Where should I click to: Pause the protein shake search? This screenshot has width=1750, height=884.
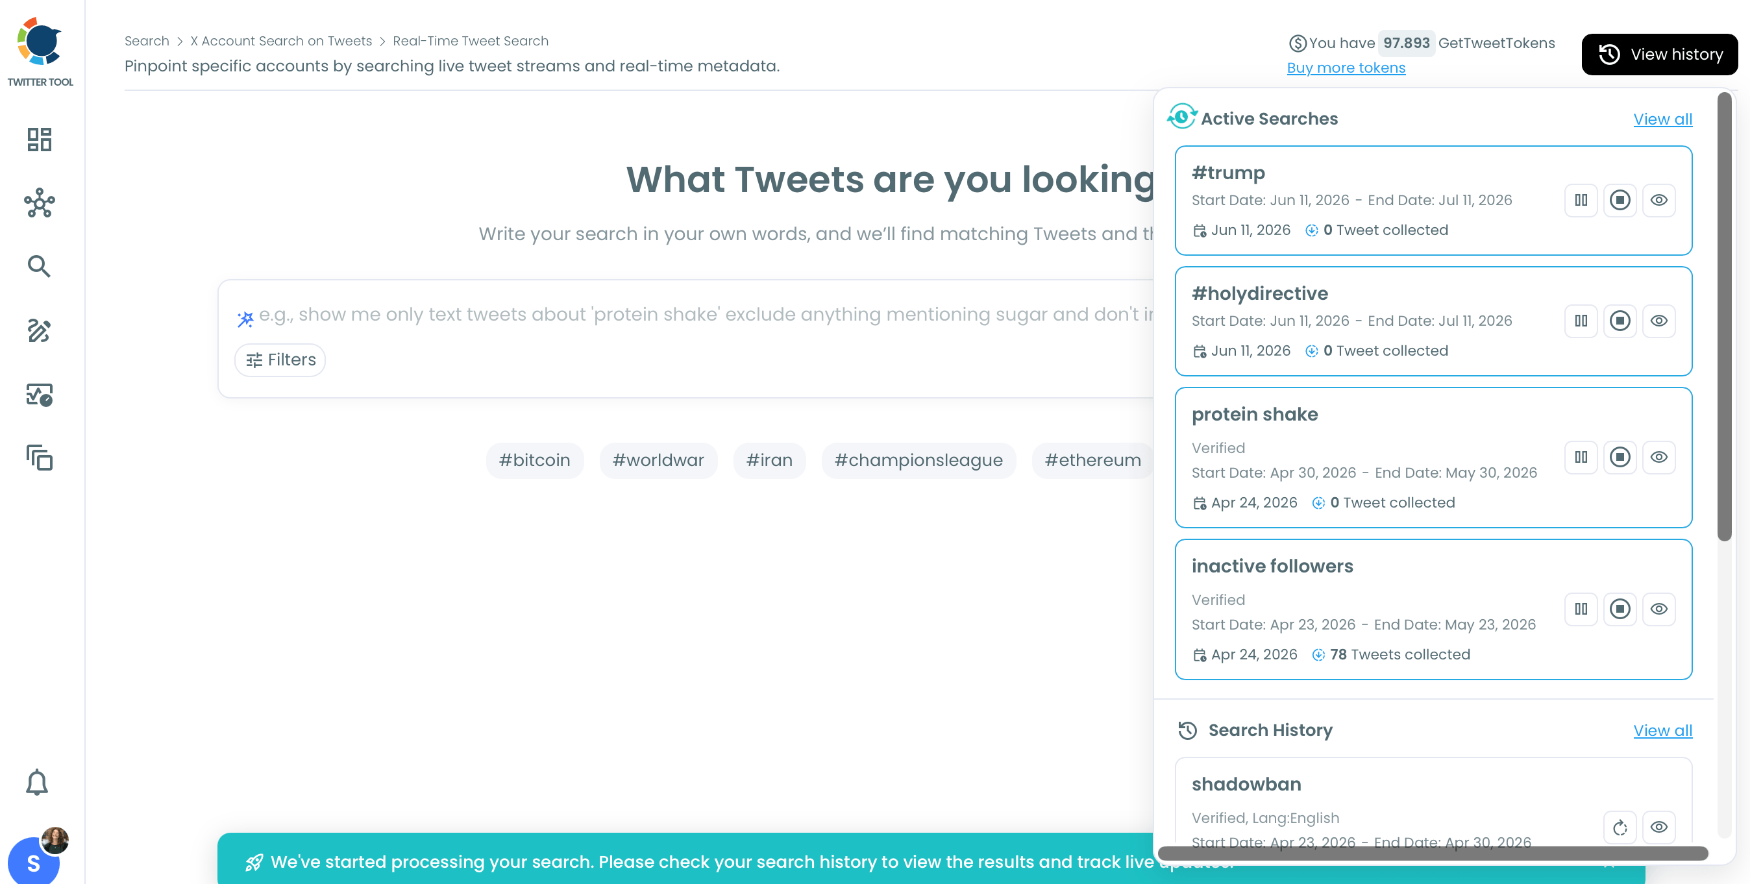(x=1581, y=457)
